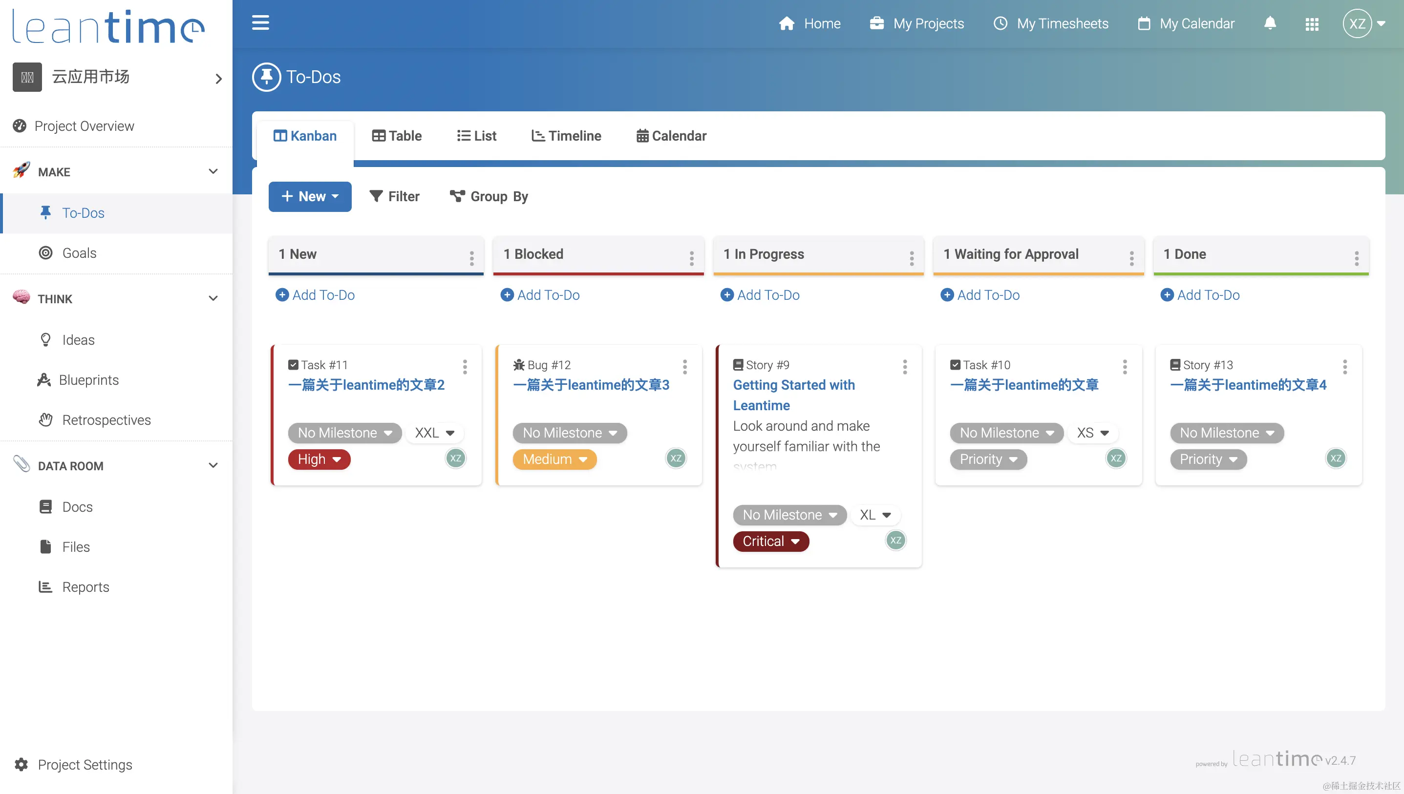Open My Projects in top navigation

(x=917, y=23)
